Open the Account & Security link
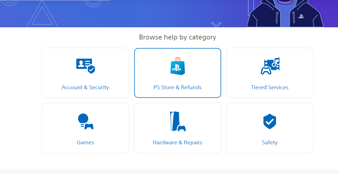The height and width of the screenshot is (174, 338). pyautogui.click(x=85, y=87)
